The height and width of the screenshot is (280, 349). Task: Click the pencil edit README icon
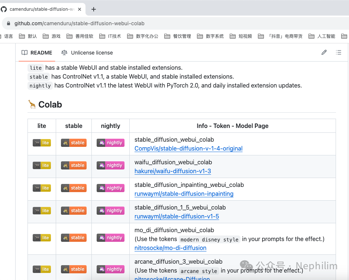click(324, 52)
